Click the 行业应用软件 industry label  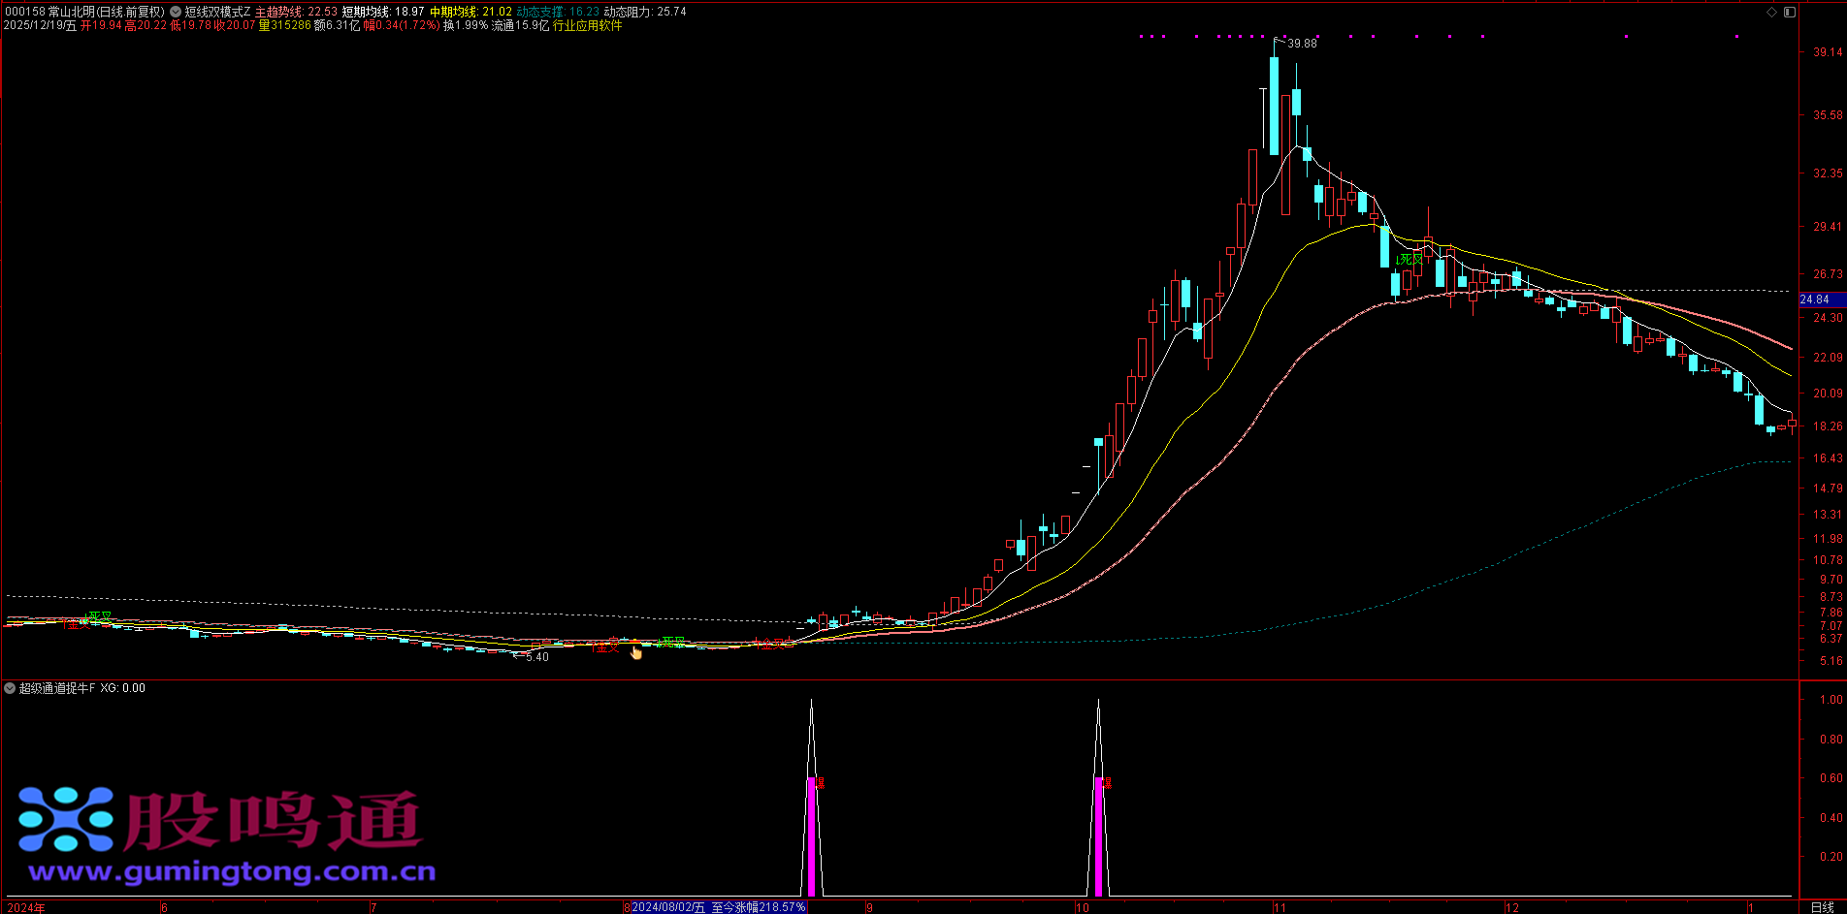click(587, 25)
